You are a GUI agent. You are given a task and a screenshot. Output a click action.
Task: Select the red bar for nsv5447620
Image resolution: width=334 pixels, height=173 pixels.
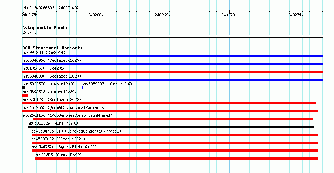point(175,151)
